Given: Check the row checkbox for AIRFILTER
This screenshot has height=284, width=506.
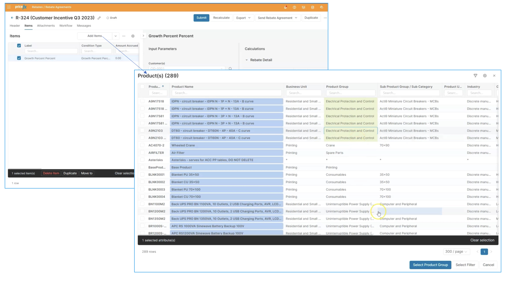Looking at the screenshot, I should pyautogui.click(x=142, y=153).
